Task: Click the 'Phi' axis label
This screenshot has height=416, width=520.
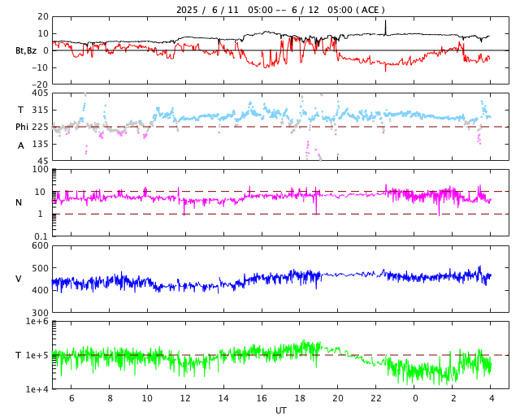Action: [22, 127]
